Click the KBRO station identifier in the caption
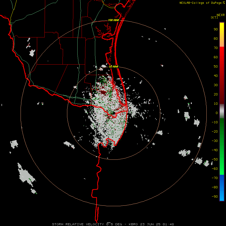Screen dimensions: 226x226 (133, 224)
